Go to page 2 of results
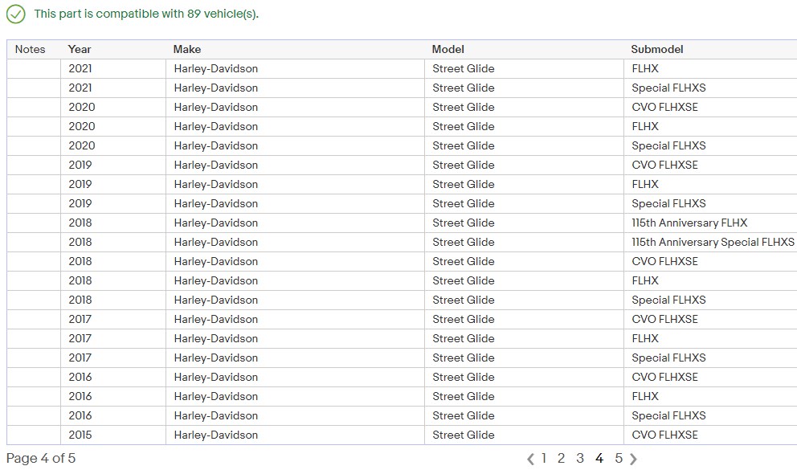The width and height of the screenshot is (797, 470). point(561,458)
